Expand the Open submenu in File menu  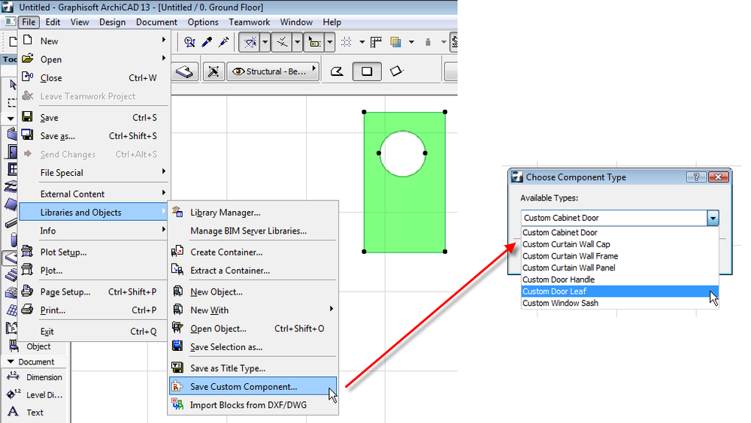click(x=95, y=59)
